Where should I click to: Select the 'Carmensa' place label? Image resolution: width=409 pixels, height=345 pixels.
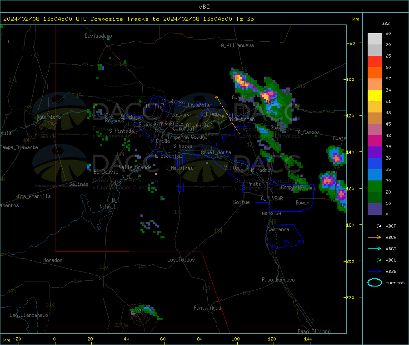pyautogui.click(x=278, y=229)
